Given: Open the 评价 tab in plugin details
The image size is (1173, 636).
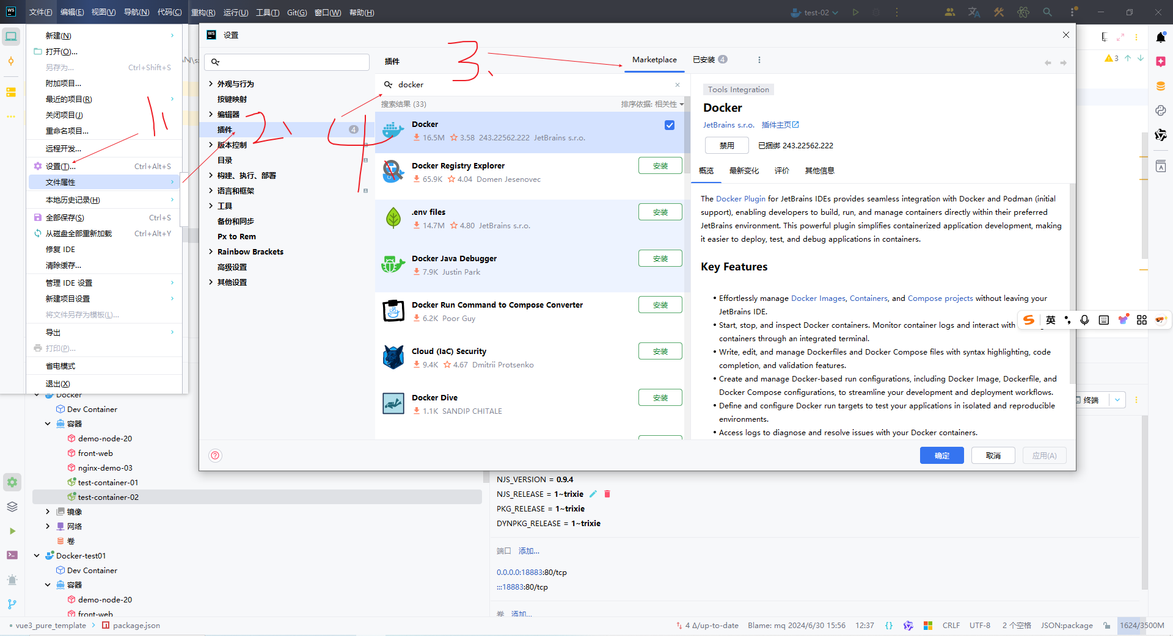Looking at the screenshot, I should tap(782, 171).
